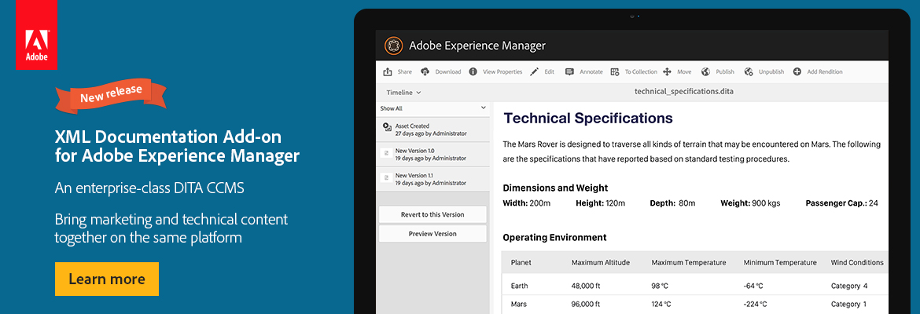Click Revert to this Version button
920x314 pixels.
(x=432, y=214)
